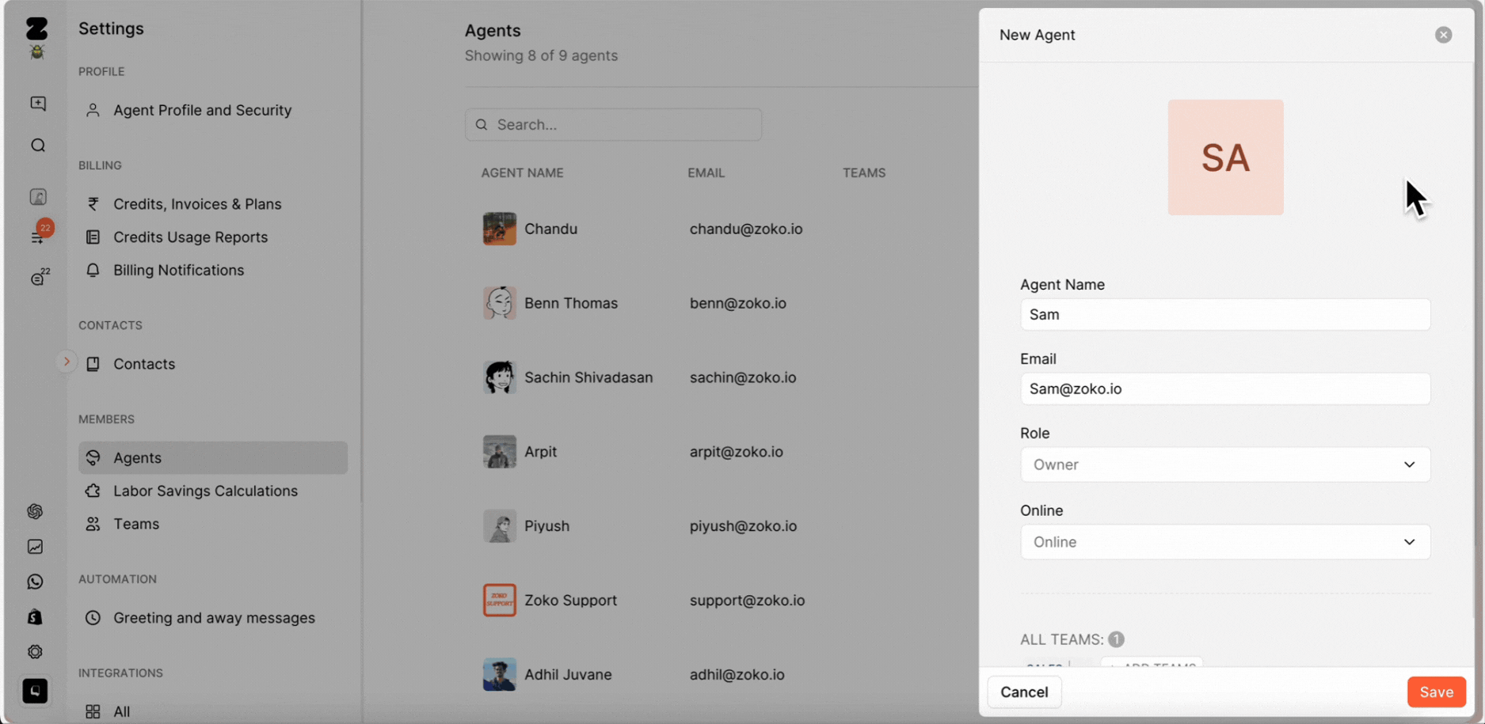The width and height of the screenshot is (1485, 724).
Task: Open the analytics chart icon
Action: pos(35,547)
